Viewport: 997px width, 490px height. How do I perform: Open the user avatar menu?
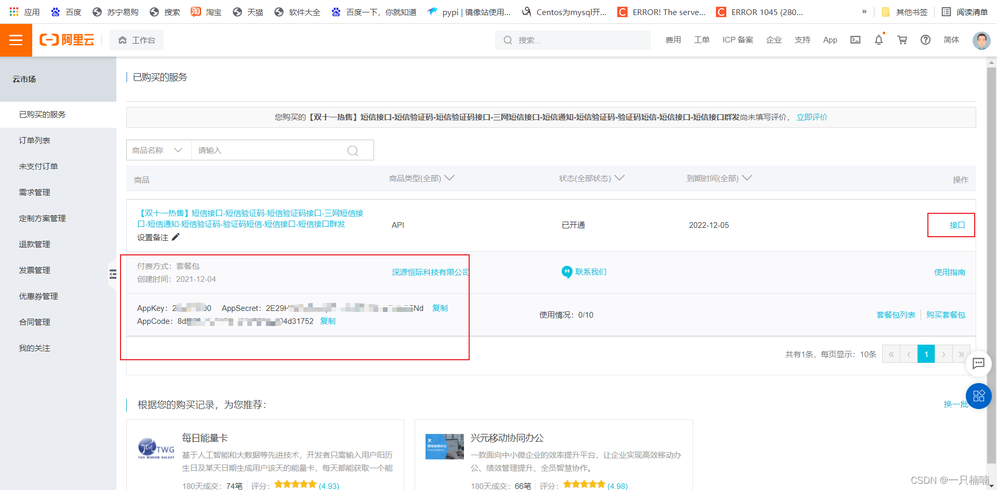[981, 40]
